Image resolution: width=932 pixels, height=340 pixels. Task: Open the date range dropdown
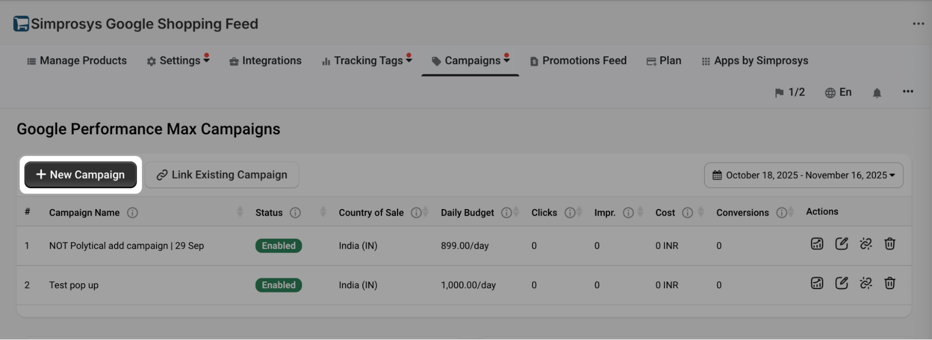point(803,175)
